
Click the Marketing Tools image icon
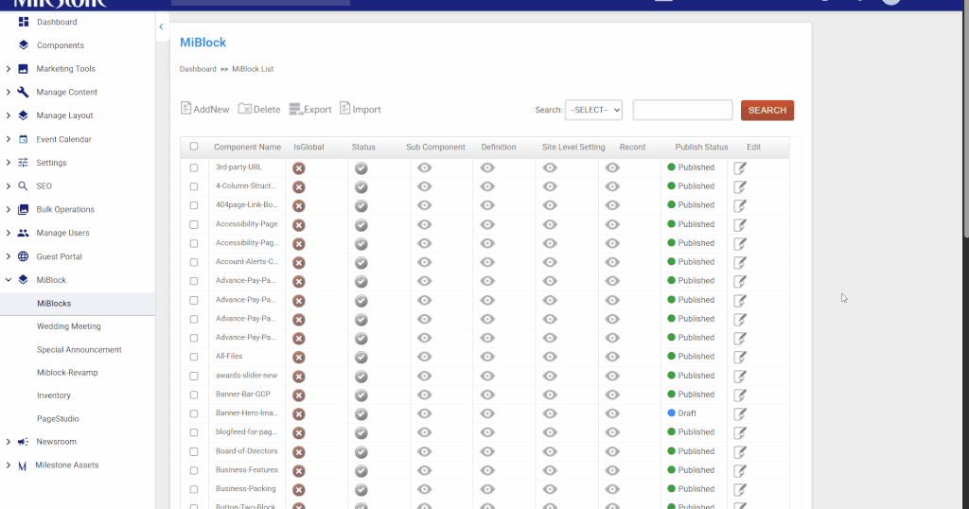(x=23, y=68)
